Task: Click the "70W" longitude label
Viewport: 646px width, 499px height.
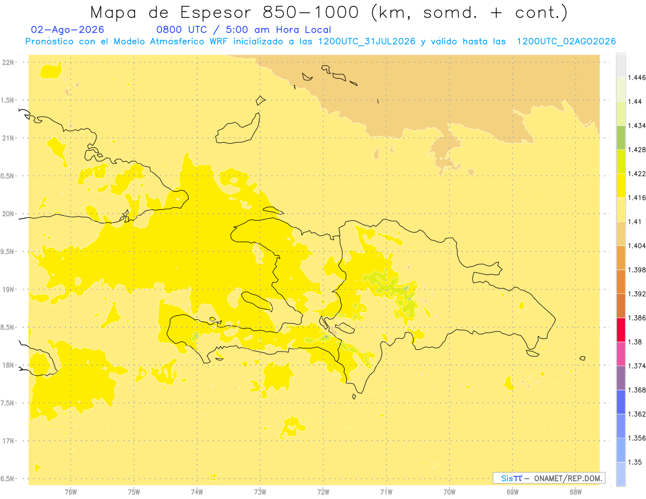Action: point(450,492)
